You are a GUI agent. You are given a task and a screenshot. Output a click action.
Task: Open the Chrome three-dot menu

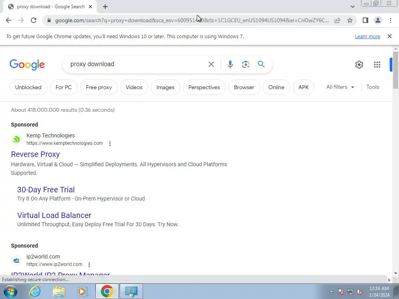390,20
